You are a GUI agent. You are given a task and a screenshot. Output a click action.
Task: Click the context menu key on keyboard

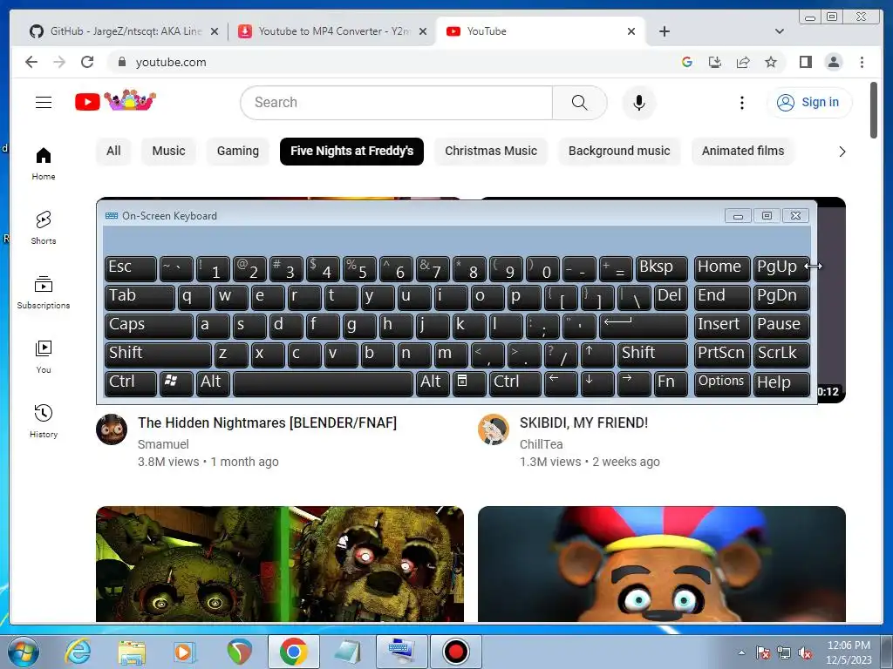[x=468, y=383]
